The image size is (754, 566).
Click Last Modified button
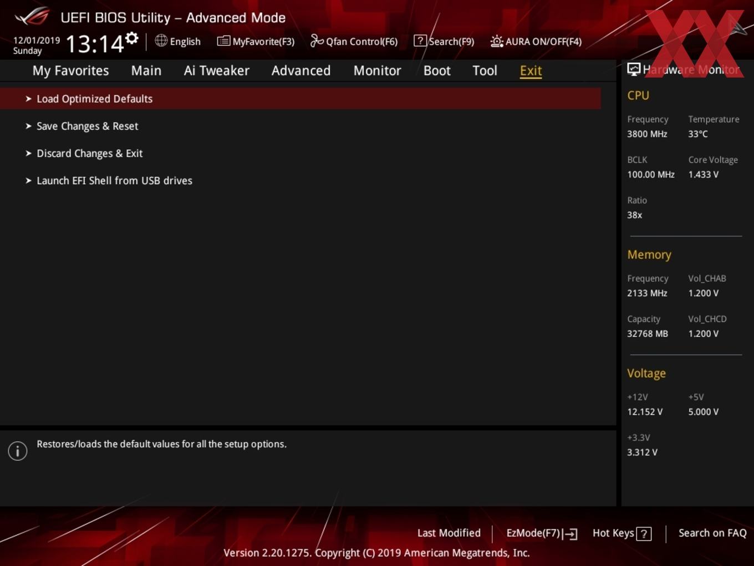tap(449, 533)
